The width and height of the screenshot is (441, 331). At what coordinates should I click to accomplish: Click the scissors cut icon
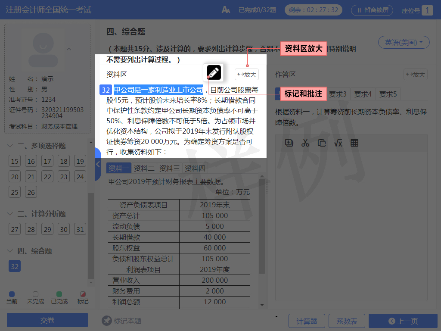[305, 143]
